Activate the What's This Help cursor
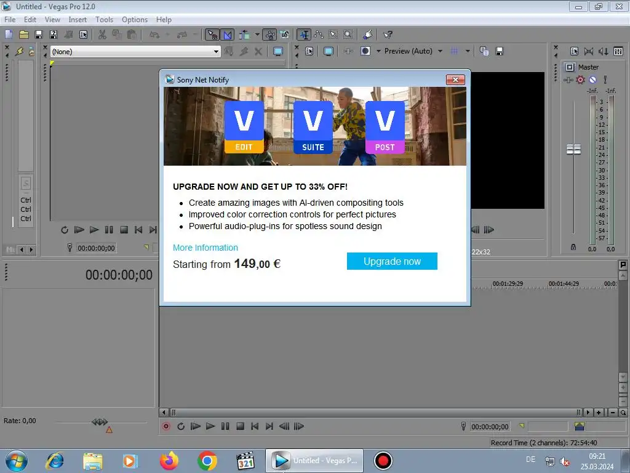630x473 pixels. click(388, 34)
